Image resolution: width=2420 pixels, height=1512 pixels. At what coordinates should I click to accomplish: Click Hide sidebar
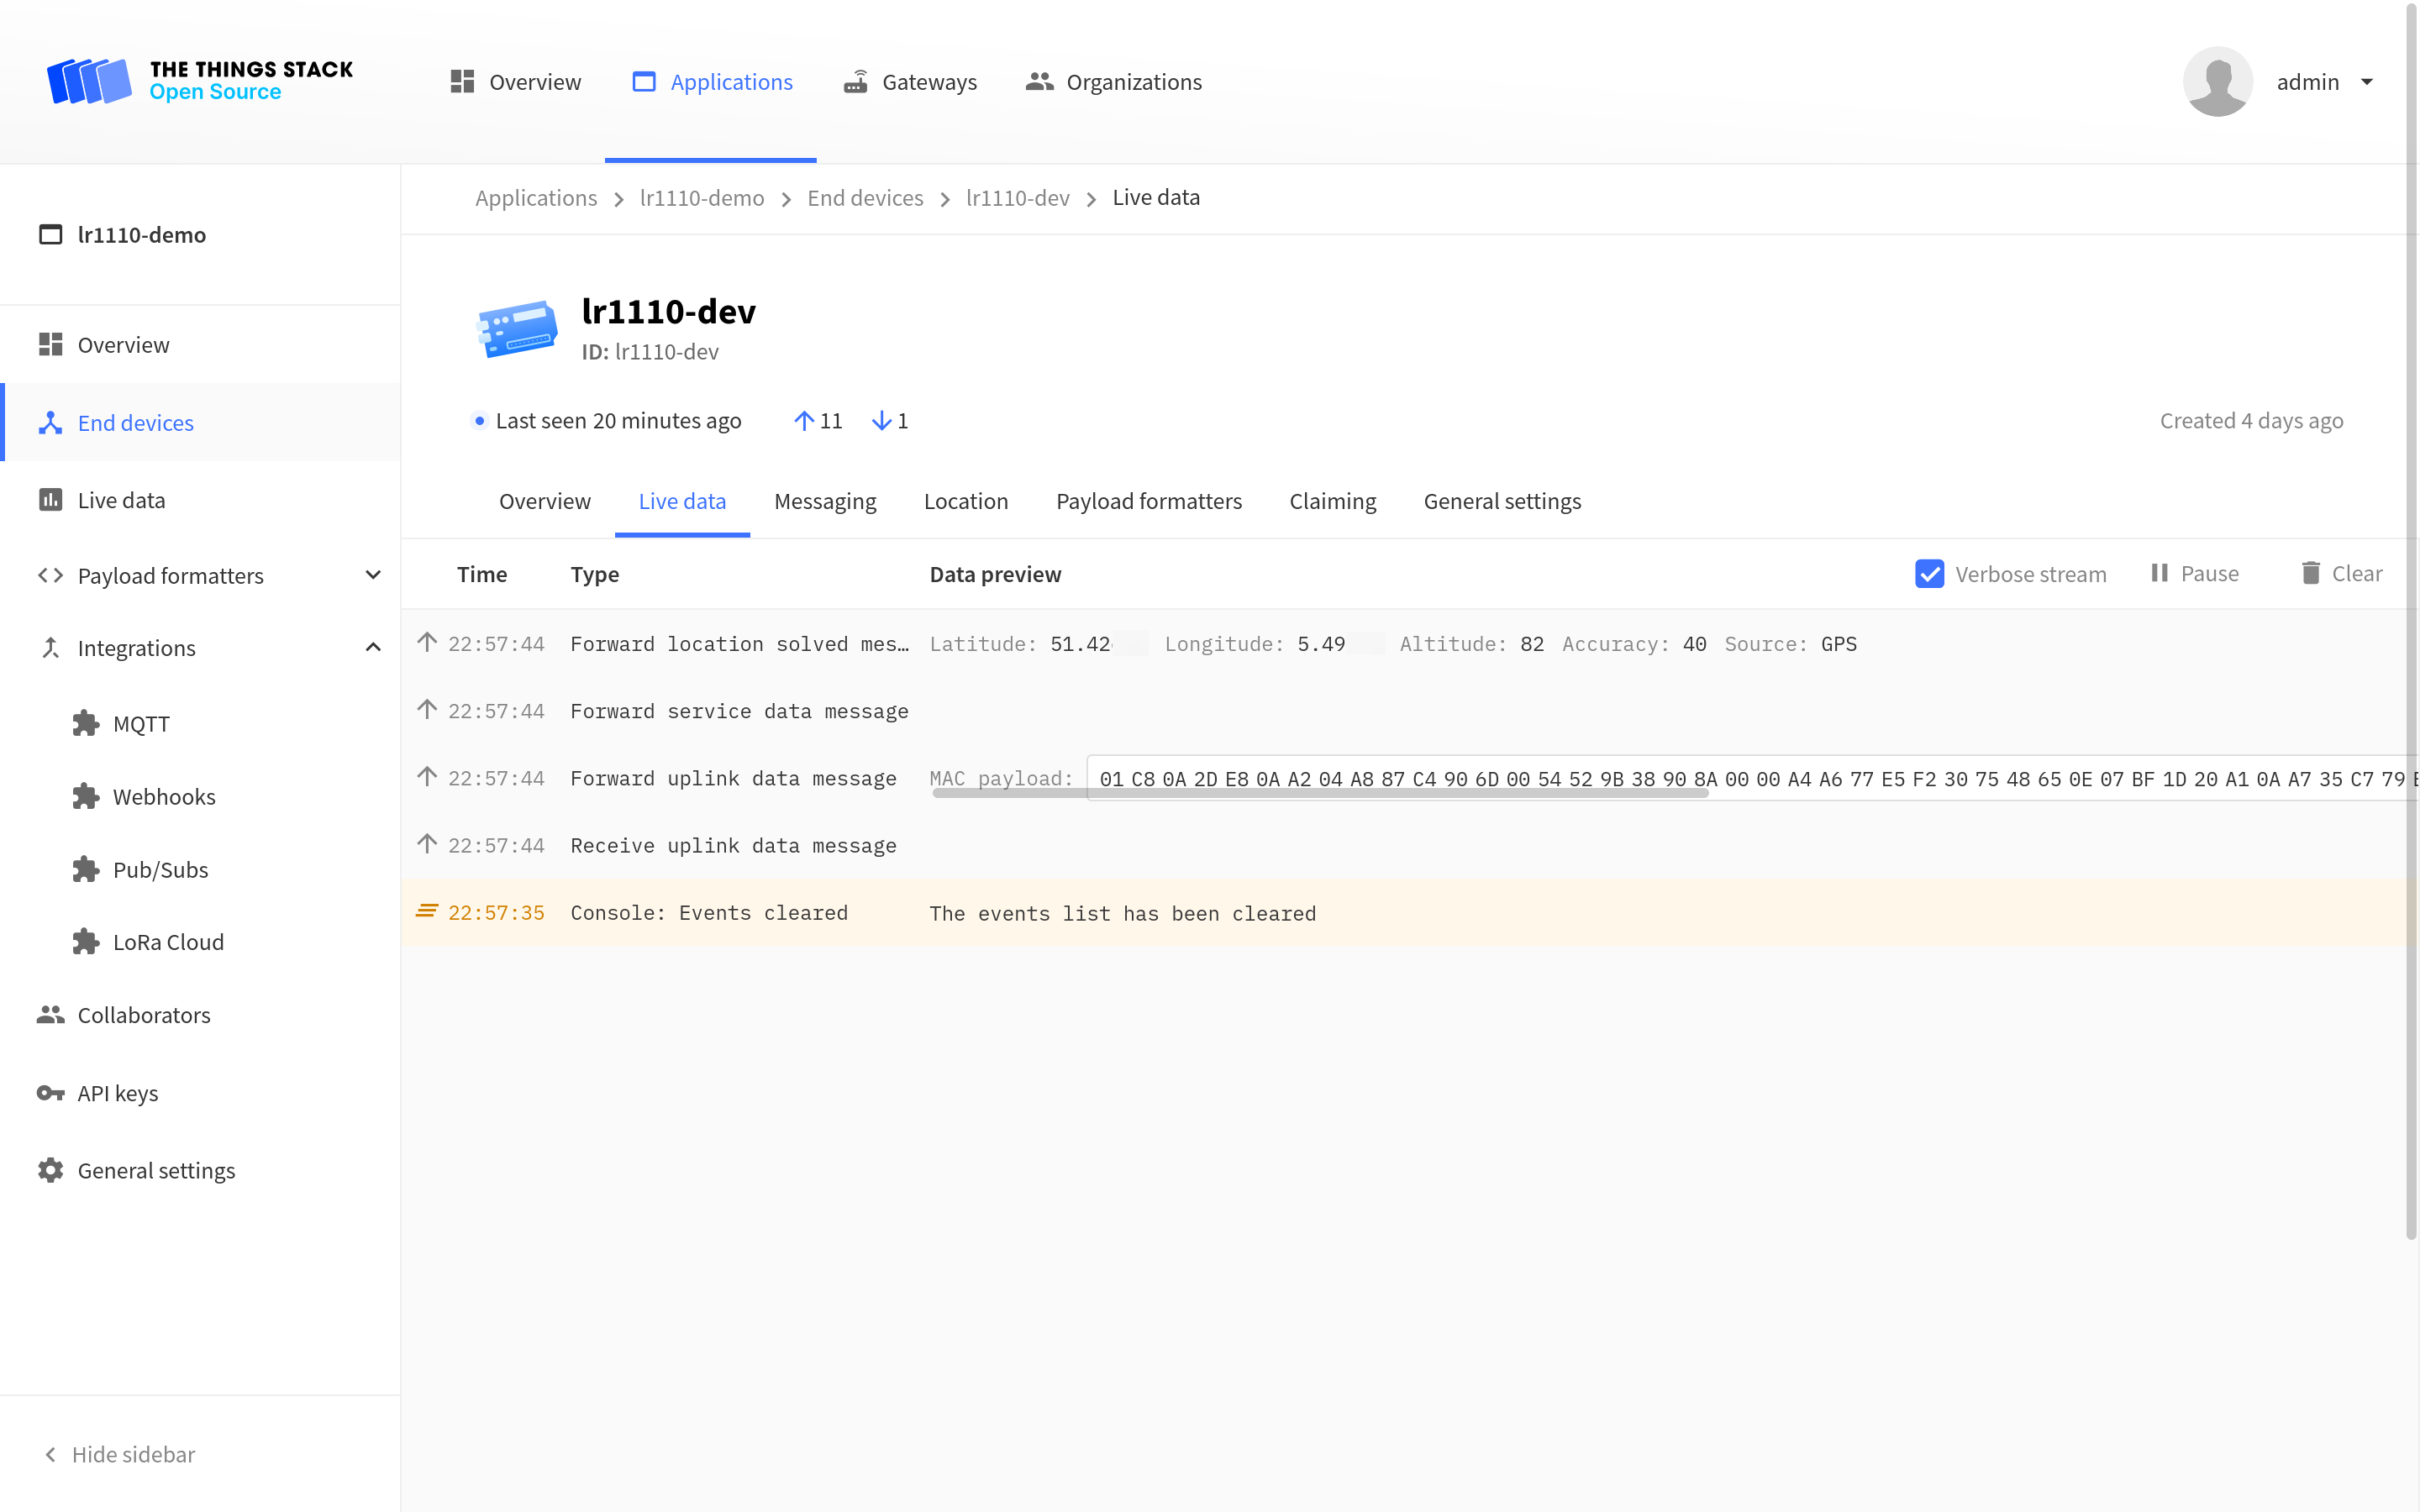[x=120, y=1453]
